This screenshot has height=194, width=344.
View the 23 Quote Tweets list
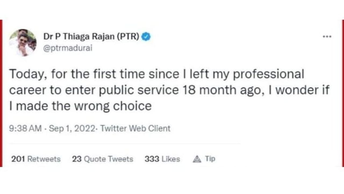[102, 159]
